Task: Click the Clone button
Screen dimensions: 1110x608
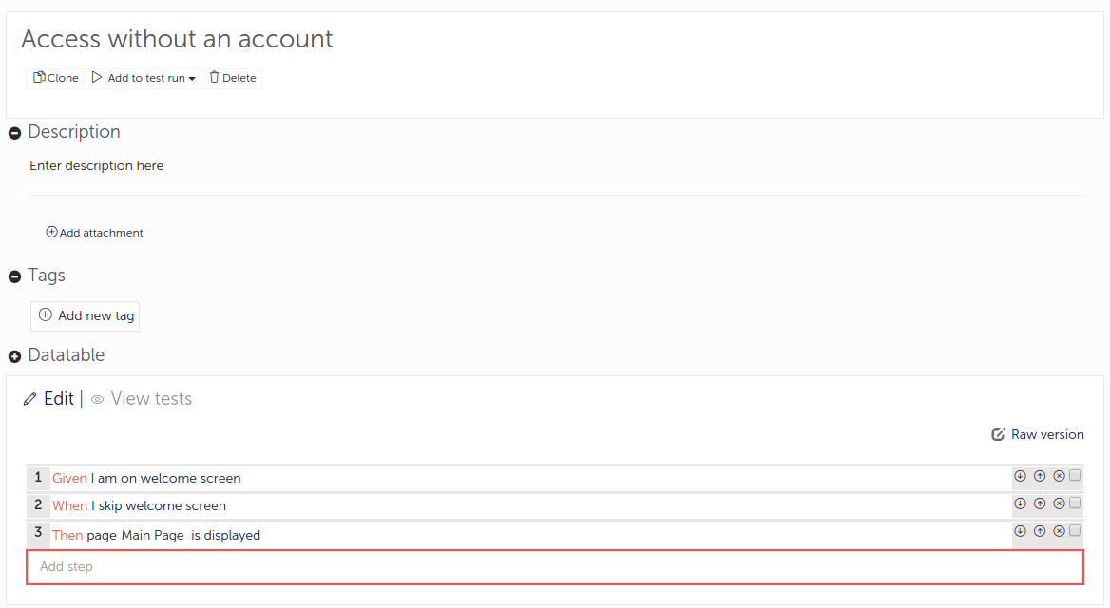Action: pyautogui.click(x=55, y=78)
